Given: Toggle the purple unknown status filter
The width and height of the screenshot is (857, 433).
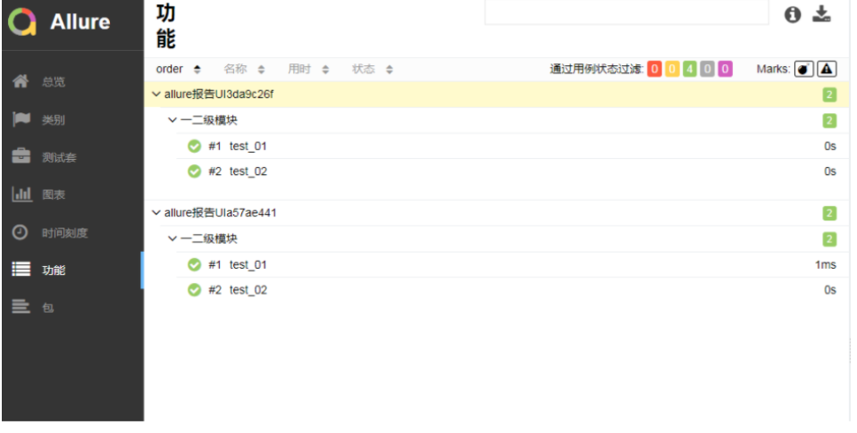Looking at the screenshot, I should 725,70.
